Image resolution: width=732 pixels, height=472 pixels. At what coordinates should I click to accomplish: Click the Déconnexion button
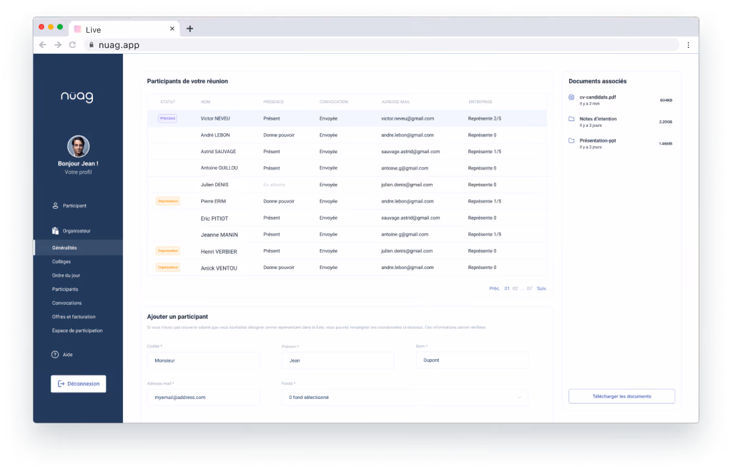coord(78,384)
